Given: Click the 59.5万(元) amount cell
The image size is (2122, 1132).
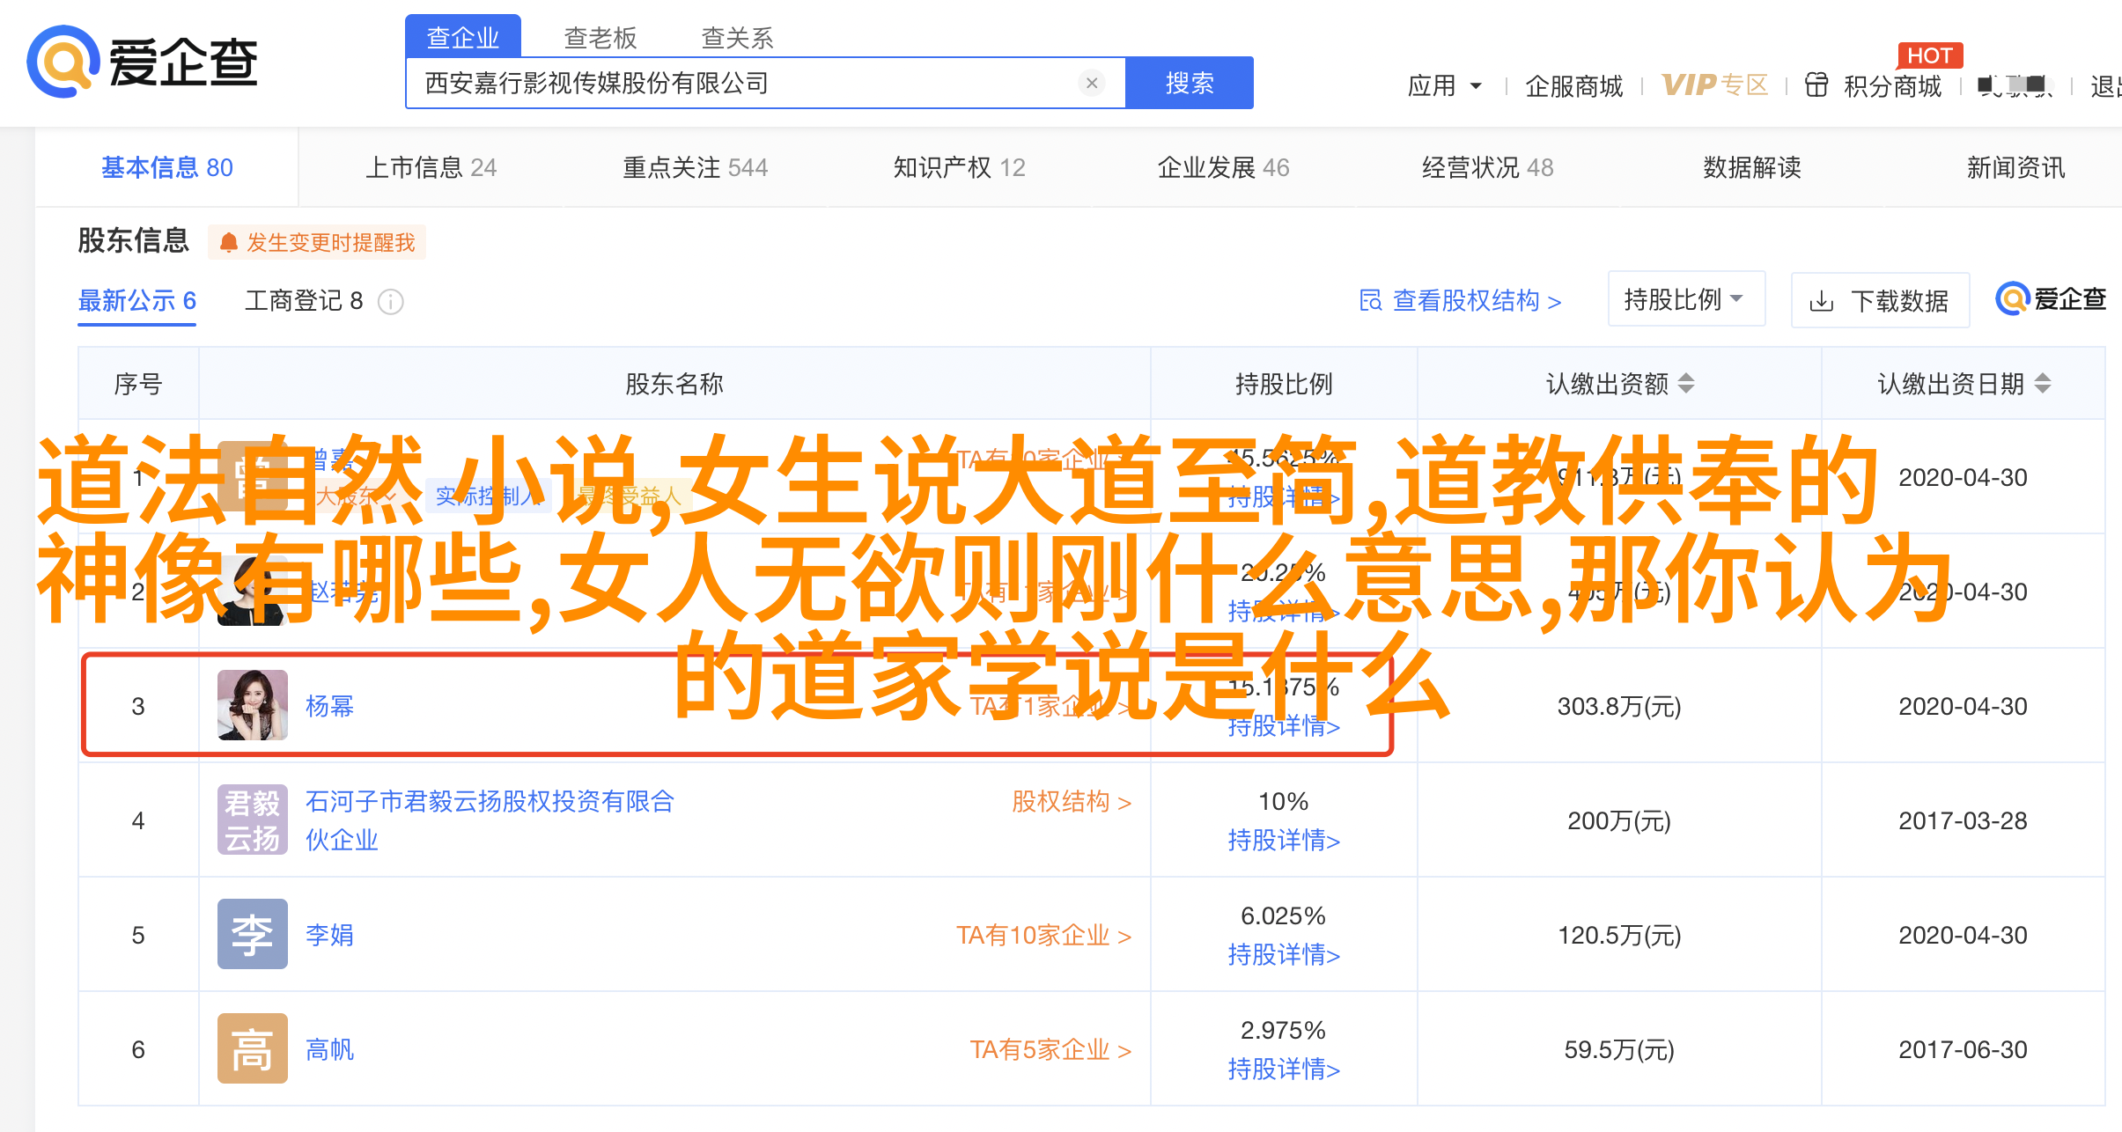Looking at the screenshot, I should click(x=1619, y=1049).
